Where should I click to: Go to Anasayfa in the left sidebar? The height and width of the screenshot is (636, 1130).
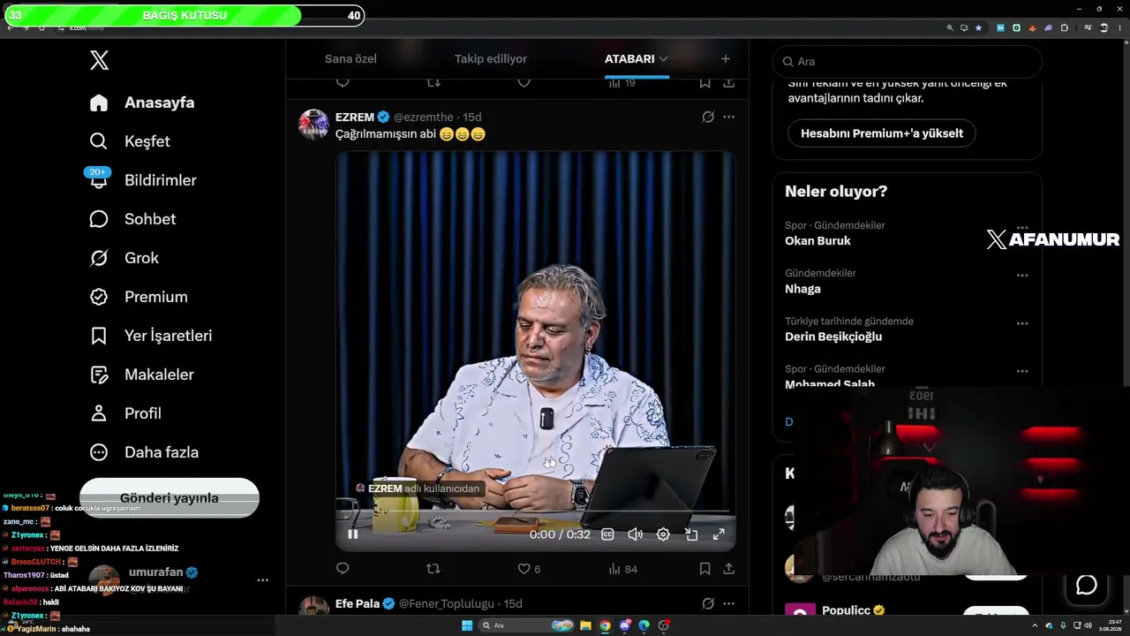[142, 102]
